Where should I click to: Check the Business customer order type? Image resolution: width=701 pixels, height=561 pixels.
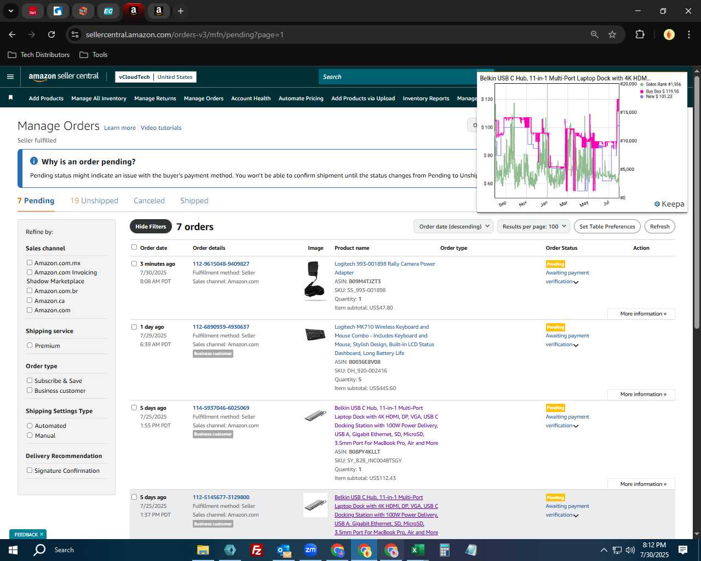(x=30, y=390)
